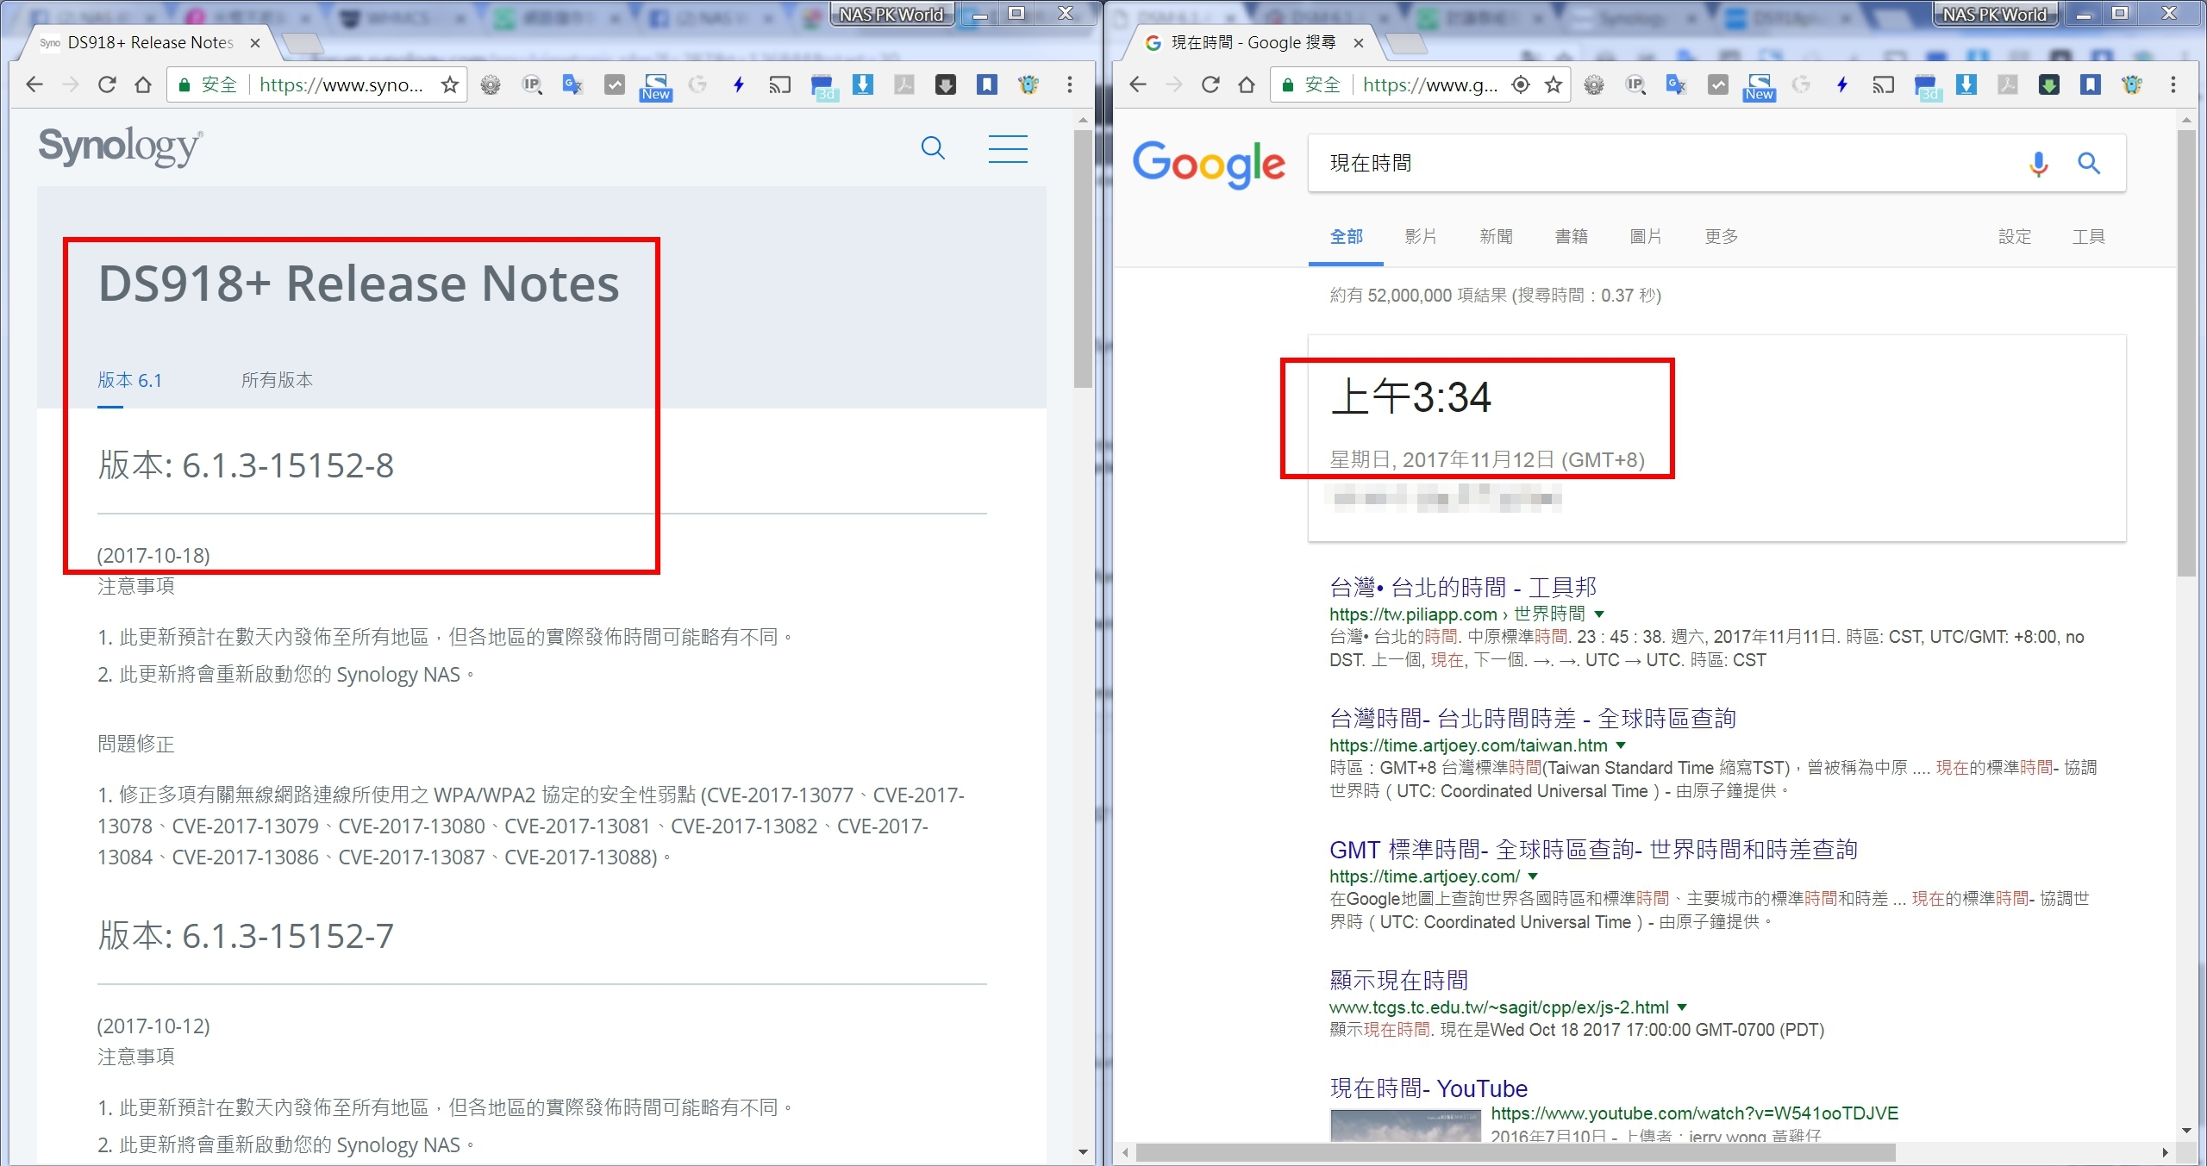Expand the Google 更多 menu
The width and height of the screenshot is (2207, 1166).
[1721, 236]
